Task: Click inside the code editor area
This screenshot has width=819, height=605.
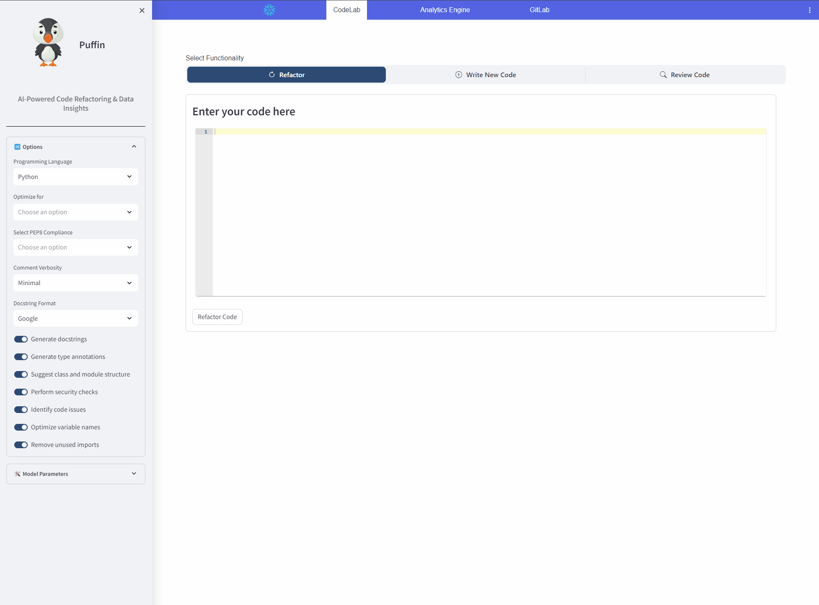Action: tap(488, 212)
